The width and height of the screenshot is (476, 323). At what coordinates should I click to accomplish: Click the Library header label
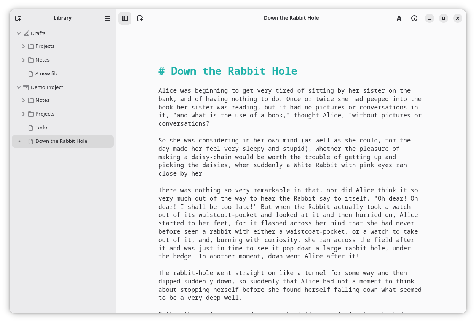pos(62,18)
